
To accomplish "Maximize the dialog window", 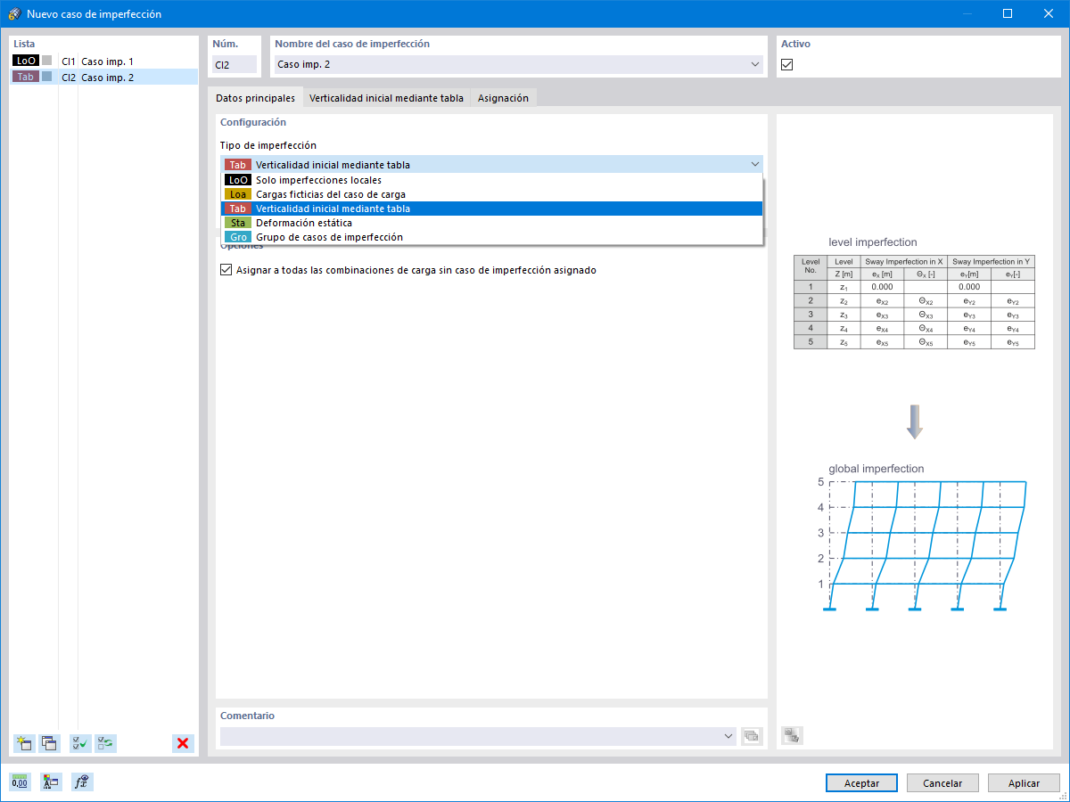I will point(1007,13).
